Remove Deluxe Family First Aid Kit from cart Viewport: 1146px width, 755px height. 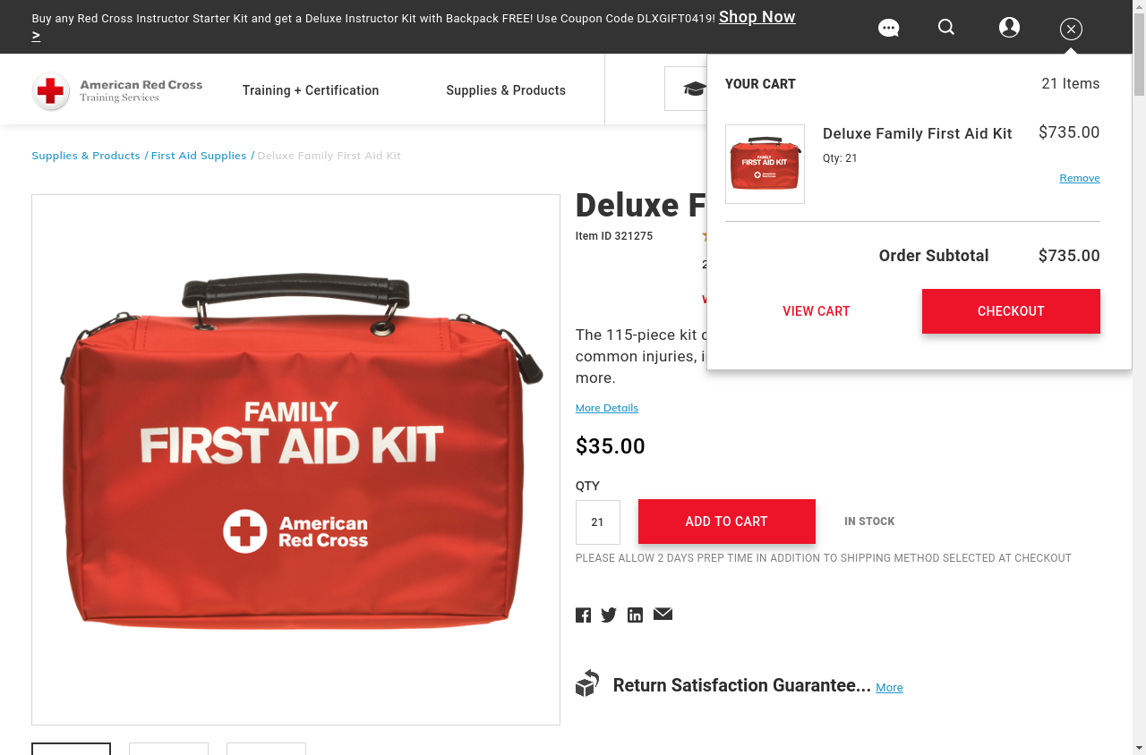coord(1079,178)
